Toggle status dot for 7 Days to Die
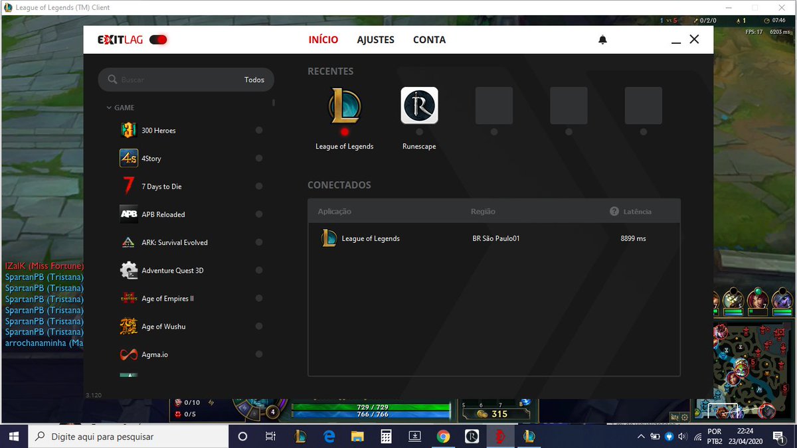The width and height of the screenshot is (797, 448). click(x=259, y=187)
